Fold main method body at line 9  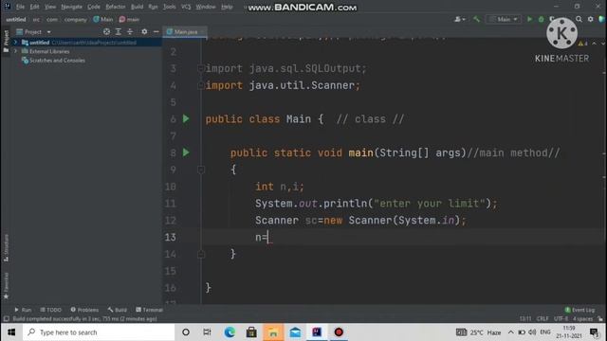(x=201, y=170)
